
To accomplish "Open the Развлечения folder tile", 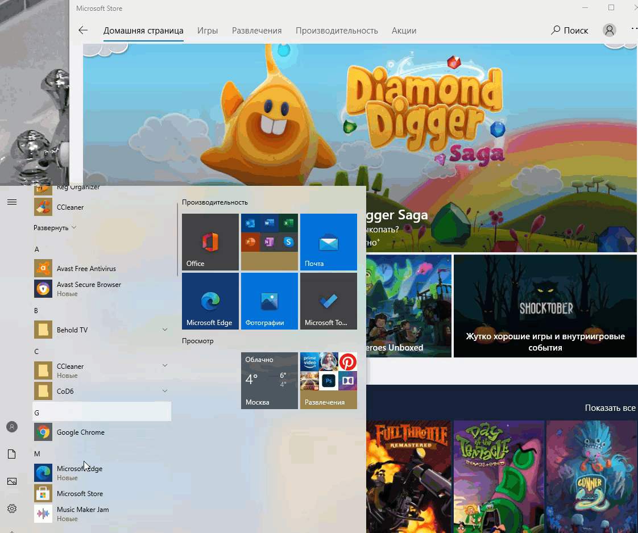I will click(328, 381).
